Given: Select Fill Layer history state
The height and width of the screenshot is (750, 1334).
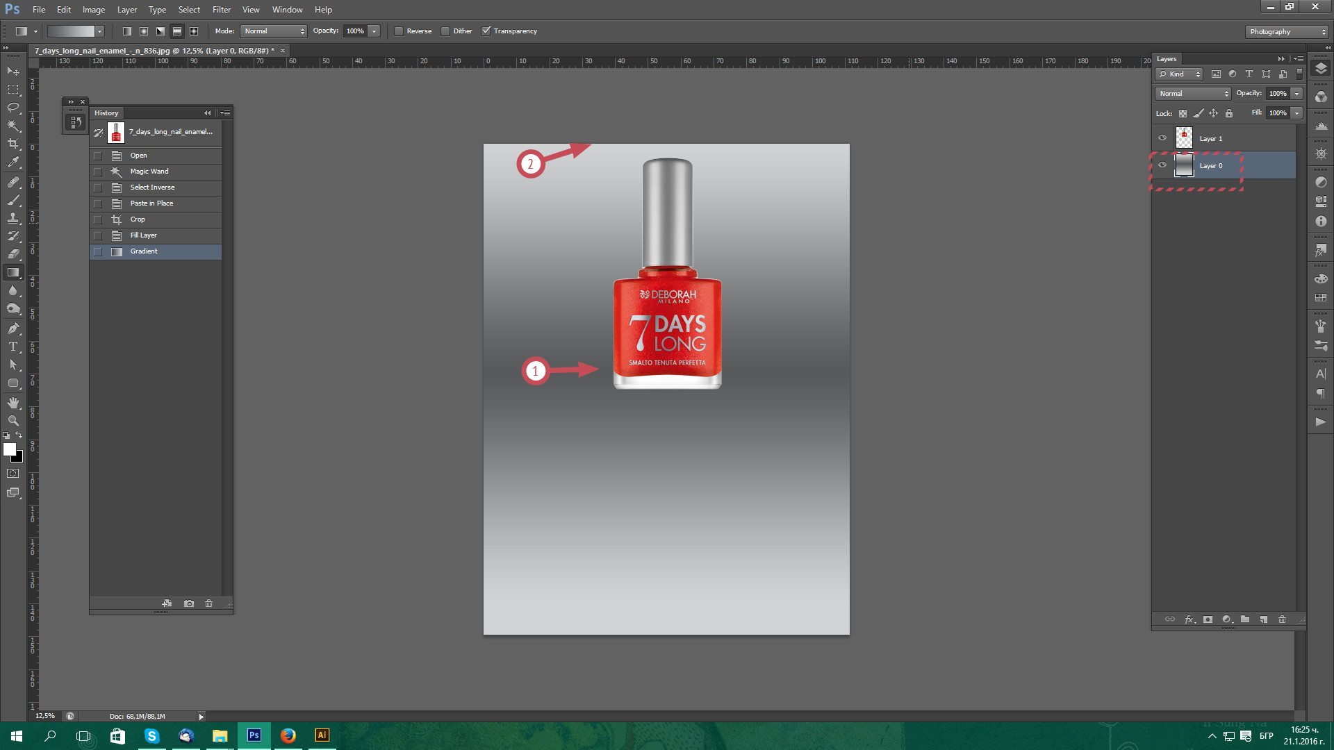Looking at the screenshot, I should (156, 235).
